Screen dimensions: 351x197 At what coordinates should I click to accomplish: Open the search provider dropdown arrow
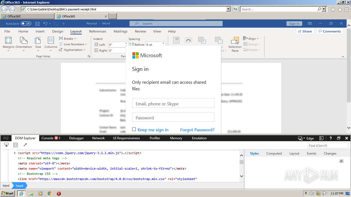tap(324, 9)
